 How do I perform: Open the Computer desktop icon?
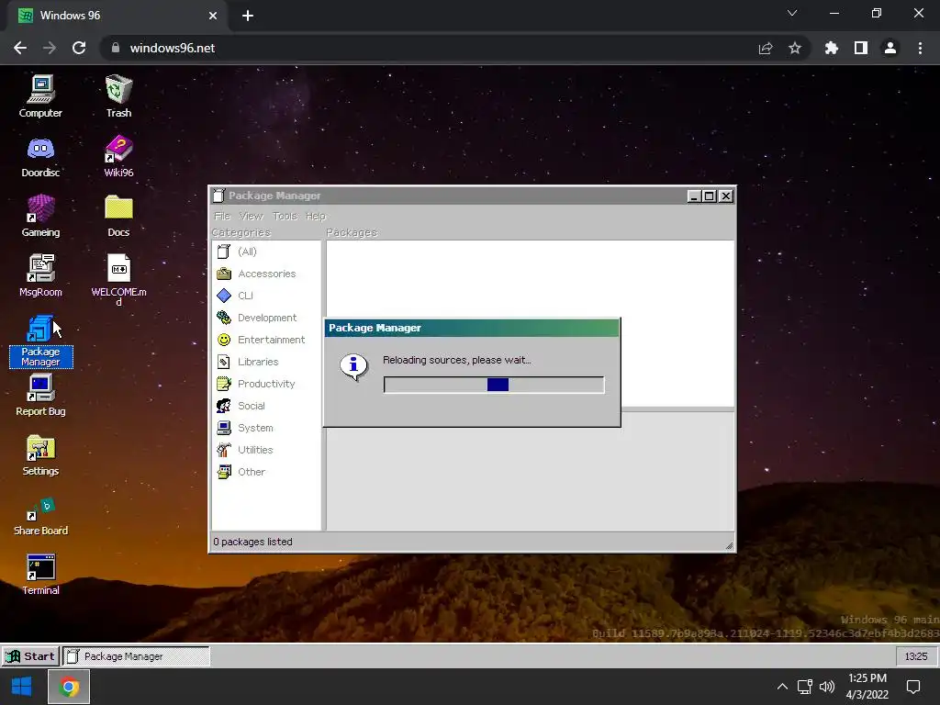click(x=40, y=96)
